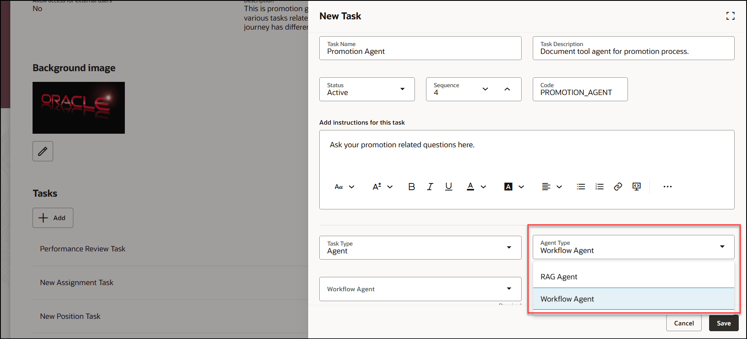Increase the Sequence value
747x339 pixels.
click(507, 89)
